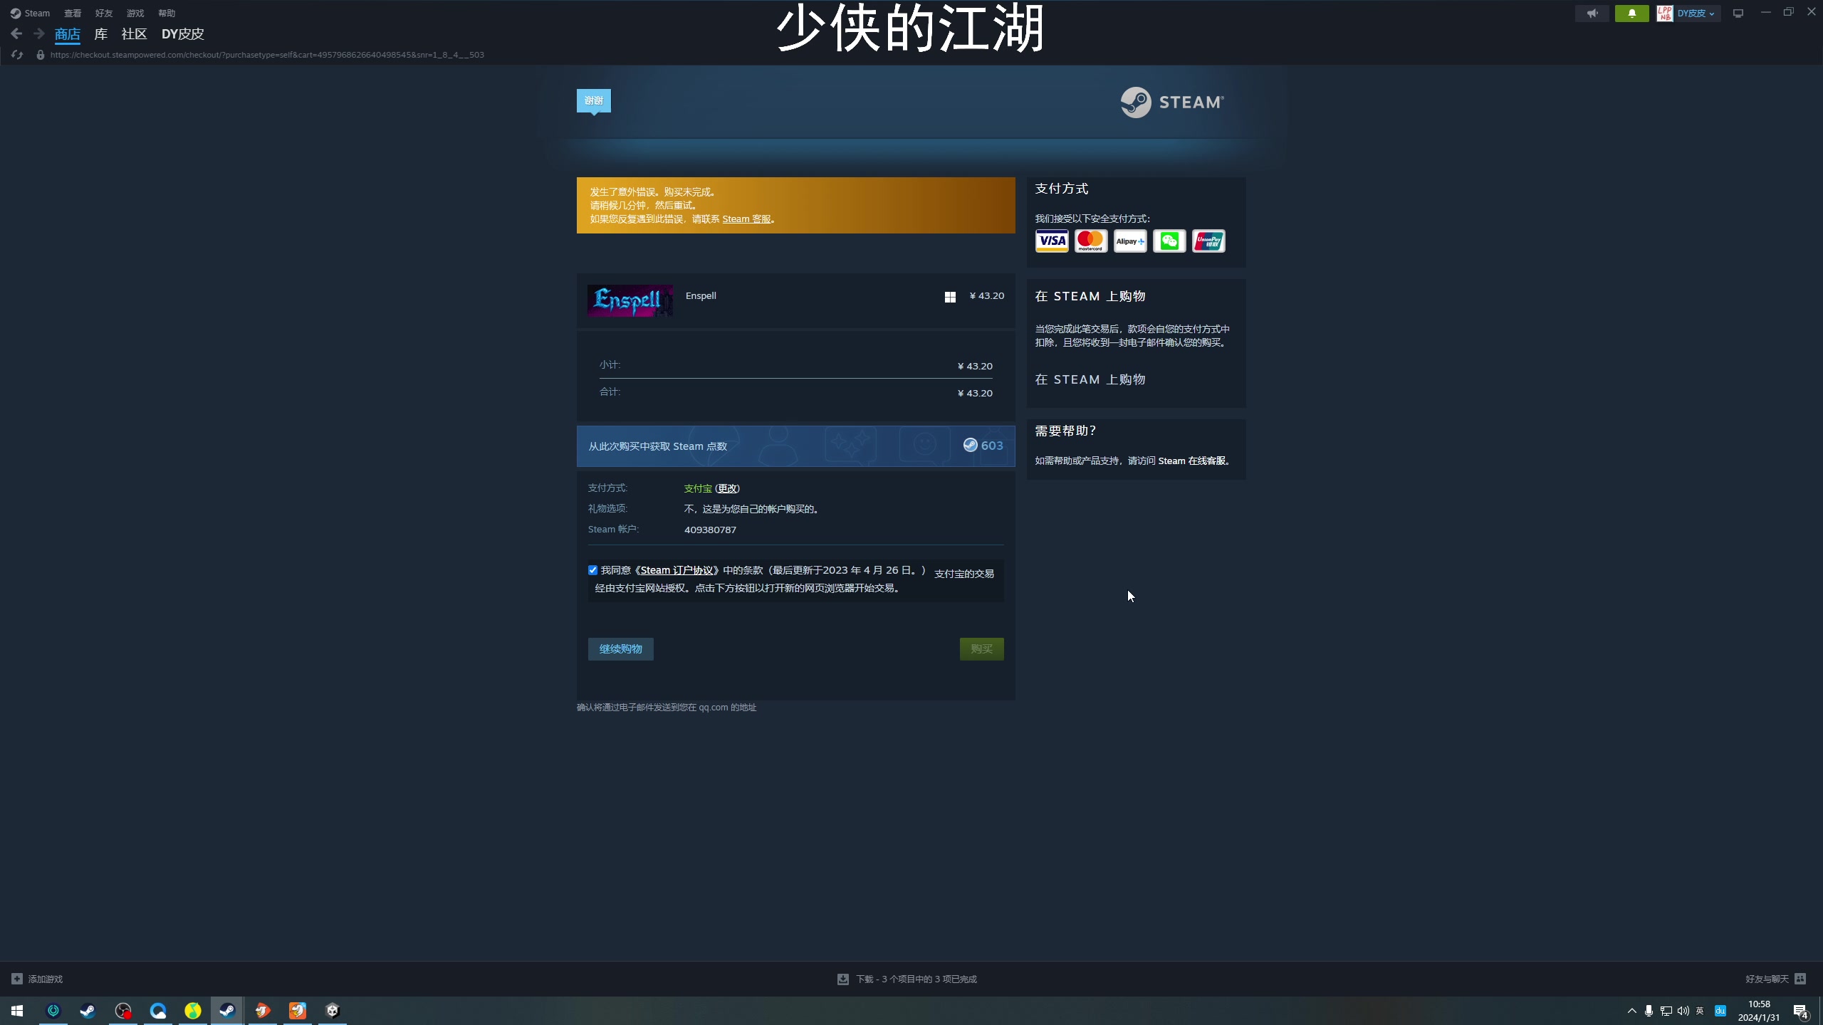Open downloads status 3 项已完成
This screenshot has width=1823, height=1025.
coord(916,979)
